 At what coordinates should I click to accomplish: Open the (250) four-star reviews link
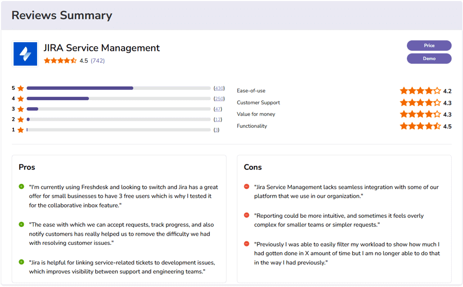219,99
